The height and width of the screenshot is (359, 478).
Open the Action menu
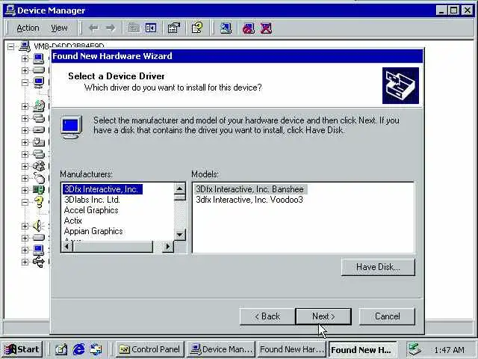(28, 28)
